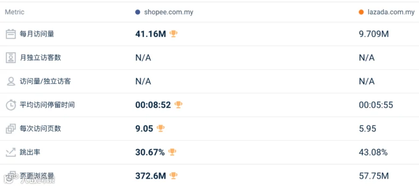Click the blue dot before shopee.com.my
Image resolution: width=419 pixels, height=187 pixels.
point(138,12)
